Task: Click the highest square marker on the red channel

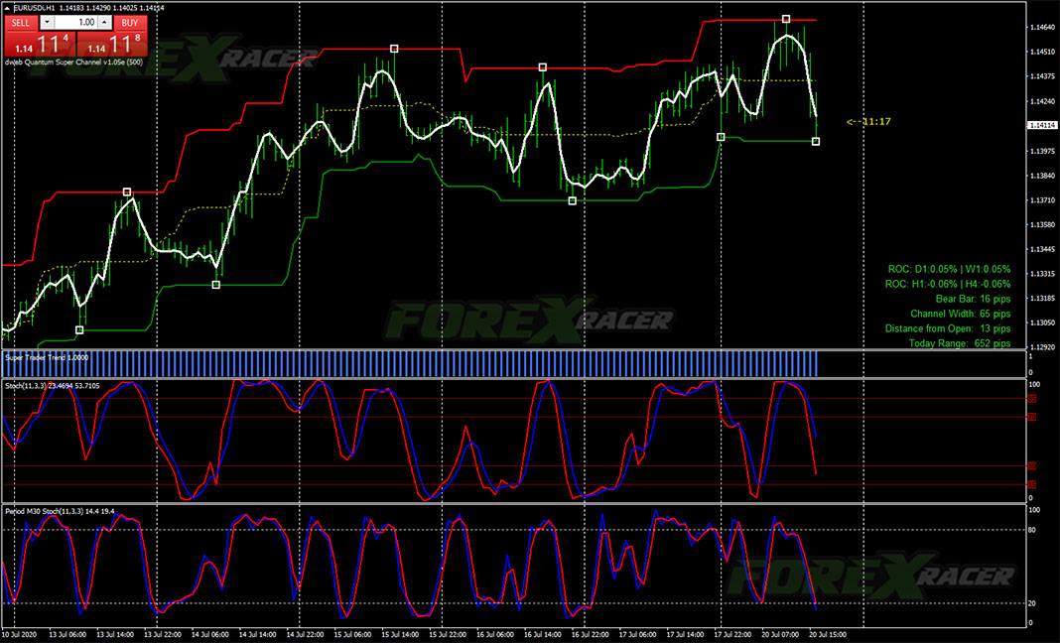Action: (785, 19)
